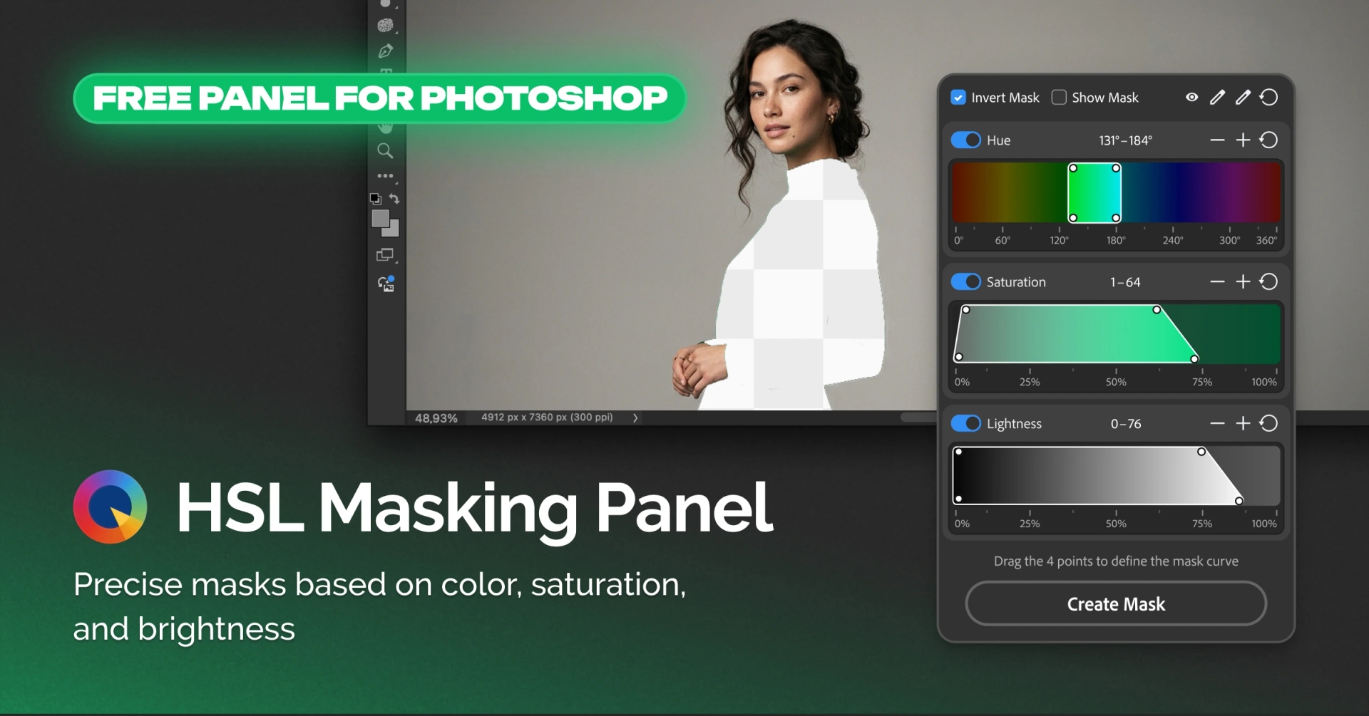Viewport: 1369px width, 716px height.
Task: Click the plus icon in Saturation row
Action: tap(1243, 282)
